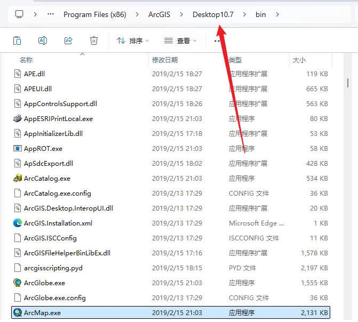This screenshot has width=358, height=322.
Task: Click the ArcMap.exe file name
Action: pos(43,313)
